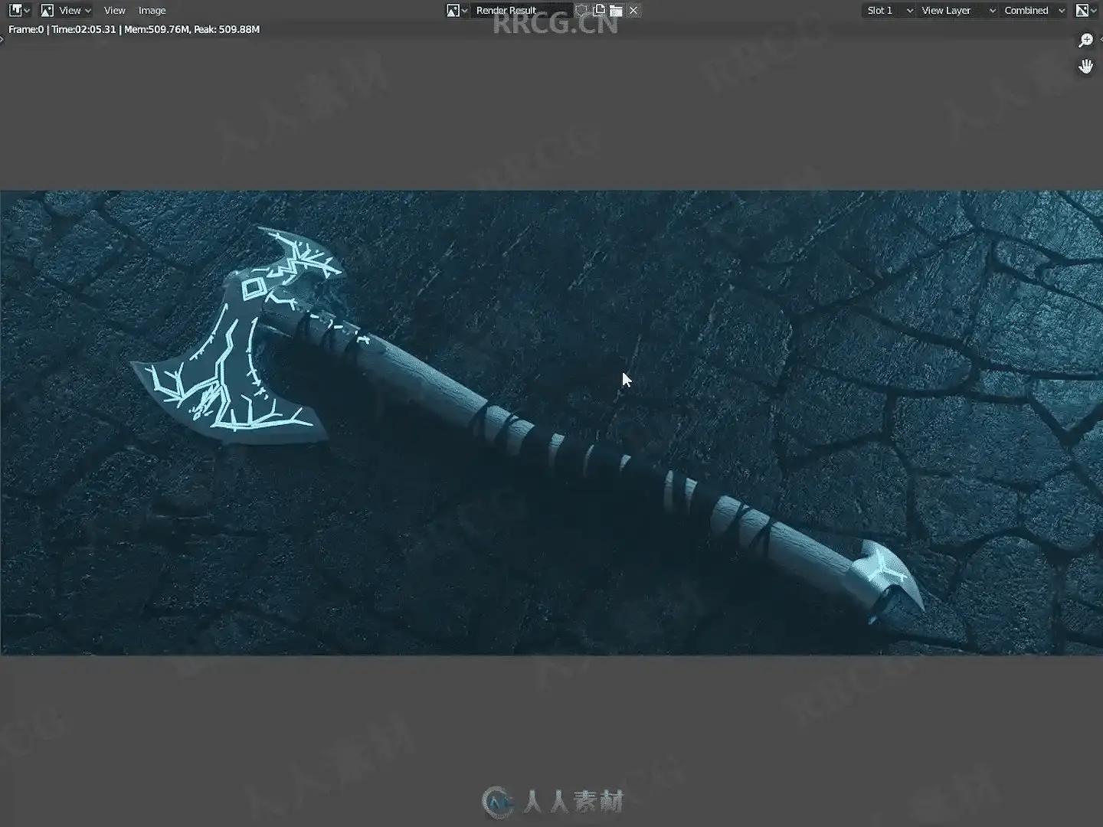Expand the Combined pass dropdown
The height and width of the screenshot is (827, 1103).
(1033, 11)
